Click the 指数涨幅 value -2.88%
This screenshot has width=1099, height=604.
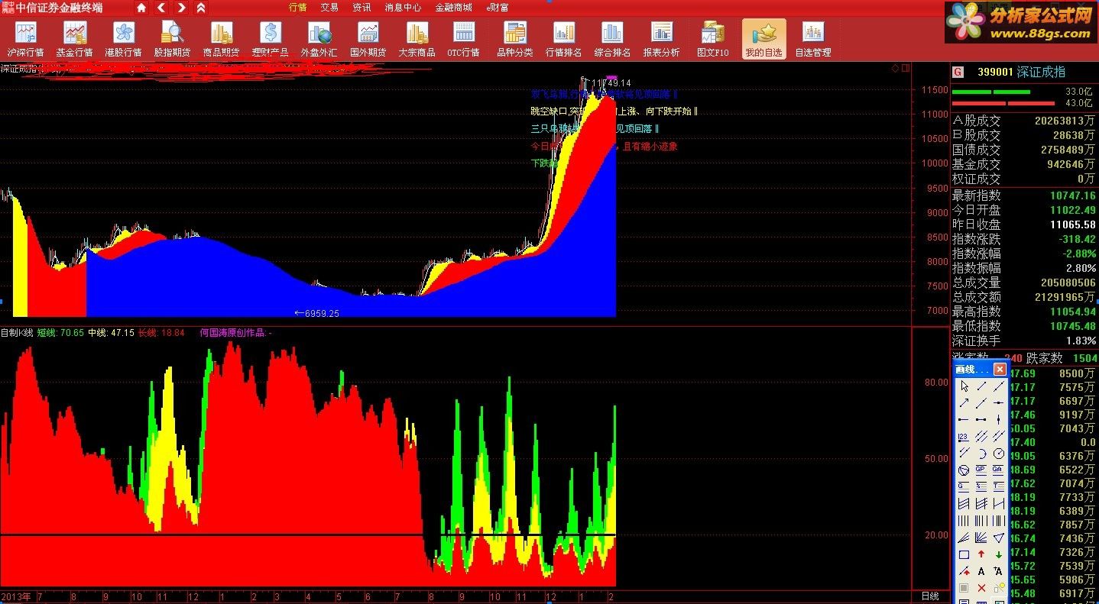coord(1078,254)
